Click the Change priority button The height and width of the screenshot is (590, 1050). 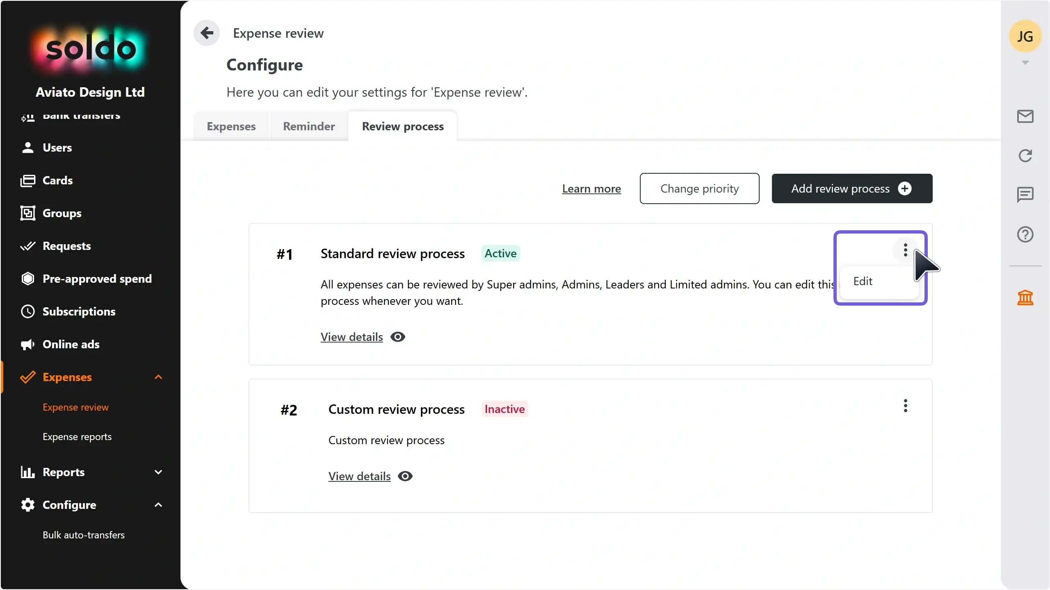click(699, 188)
